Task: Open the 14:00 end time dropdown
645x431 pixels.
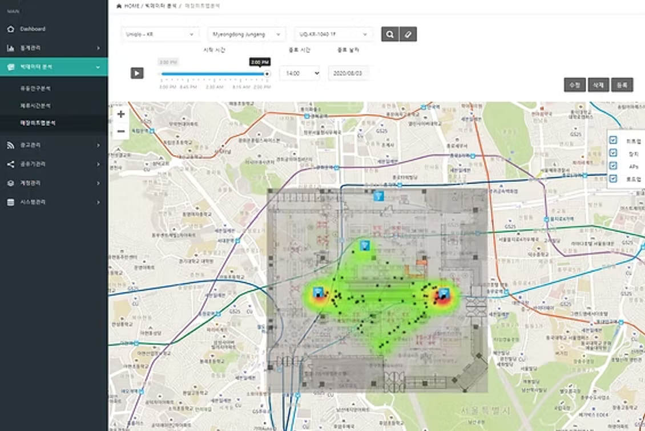Action: (299, 74)
